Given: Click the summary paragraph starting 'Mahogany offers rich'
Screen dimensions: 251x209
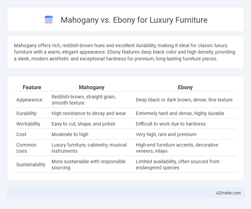Looking at the screenshot, I should click(124, 52).
